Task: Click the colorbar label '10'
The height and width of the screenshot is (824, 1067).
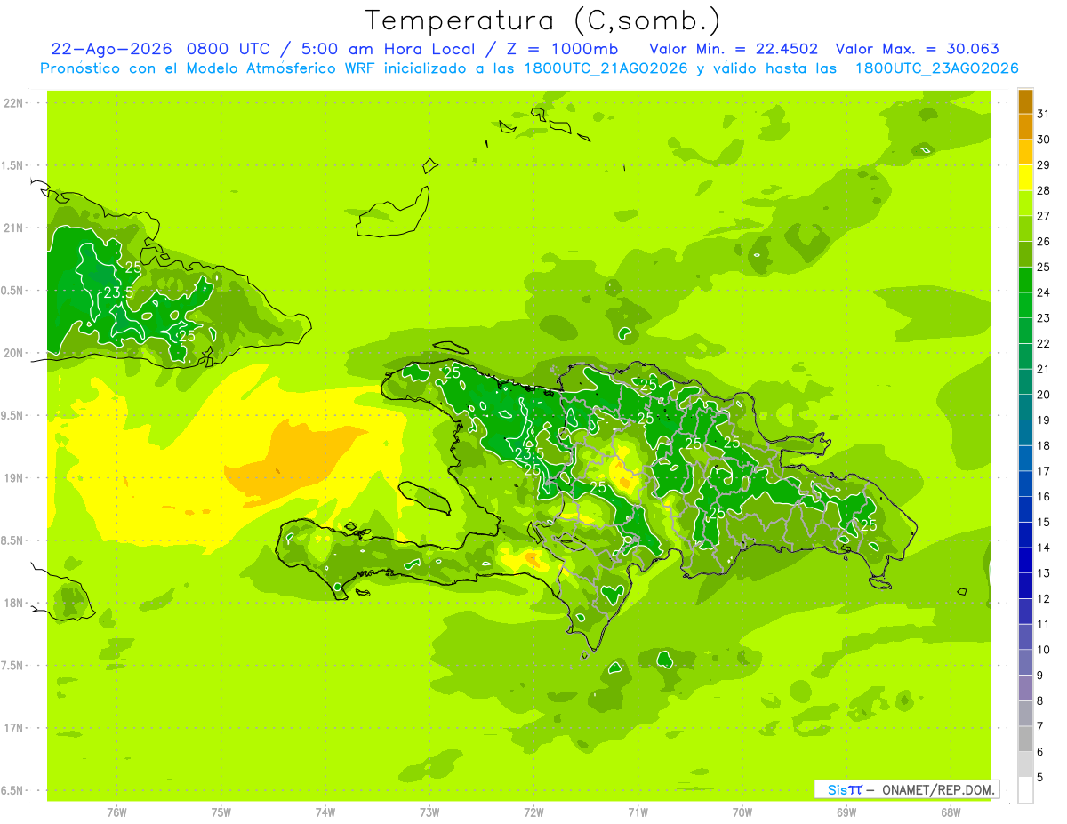Action: [x=1044, y=650]
